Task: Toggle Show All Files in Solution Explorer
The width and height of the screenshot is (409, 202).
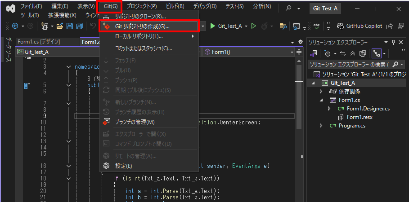Action: 363,53
